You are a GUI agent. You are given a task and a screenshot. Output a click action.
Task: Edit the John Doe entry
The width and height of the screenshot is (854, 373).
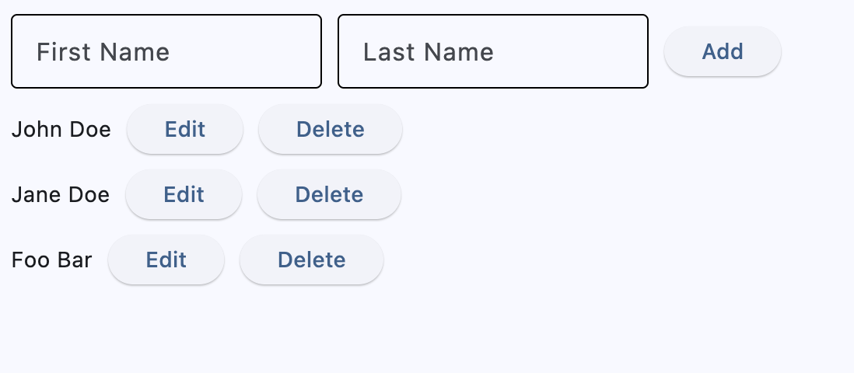185,129
